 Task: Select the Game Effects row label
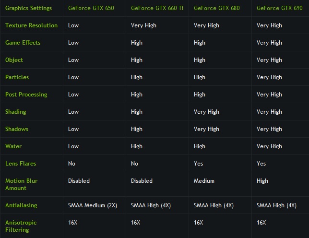pyautogui.click(x=23, y=43)
